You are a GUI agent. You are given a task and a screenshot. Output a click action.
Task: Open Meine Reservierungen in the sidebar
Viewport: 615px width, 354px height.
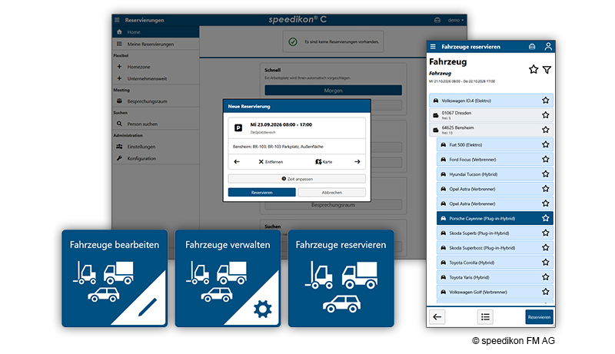click(x=156, y=45)
